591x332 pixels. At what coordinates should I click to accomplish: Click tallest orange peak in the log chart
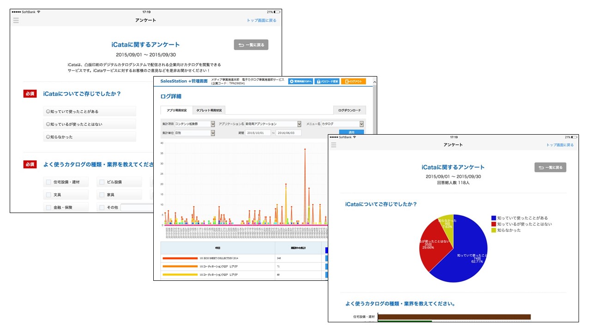pos(305,149)
